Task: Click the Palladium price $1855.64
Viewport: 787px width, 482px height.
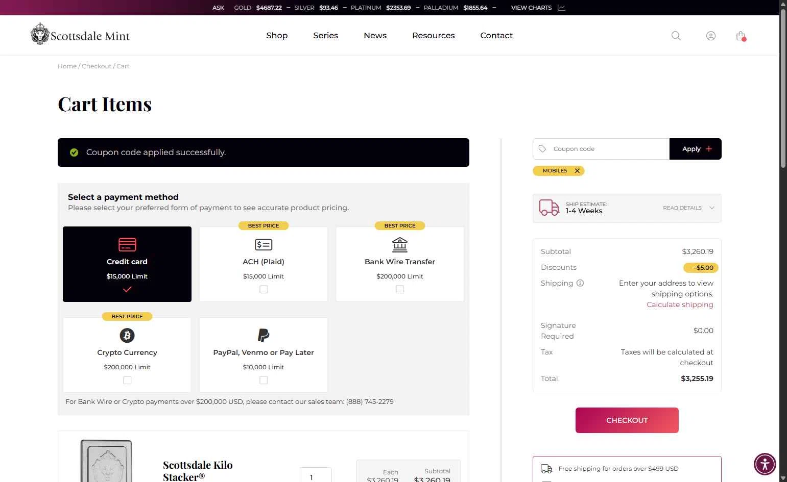Action: tap(475, 8)
